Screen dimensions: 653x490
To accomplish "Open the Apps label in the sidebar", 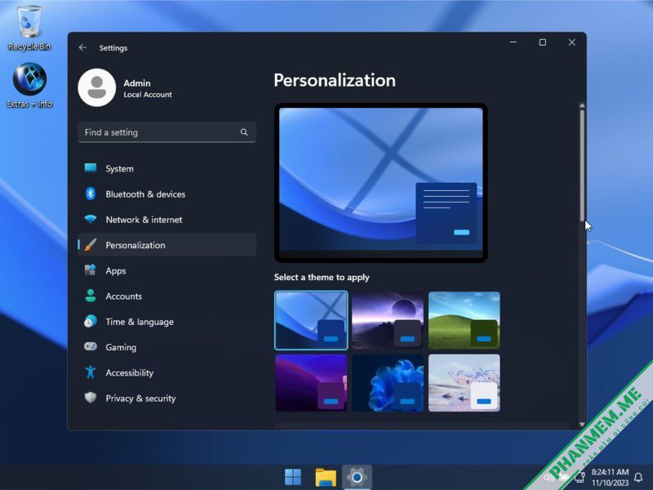I will (x=116, y=270).
